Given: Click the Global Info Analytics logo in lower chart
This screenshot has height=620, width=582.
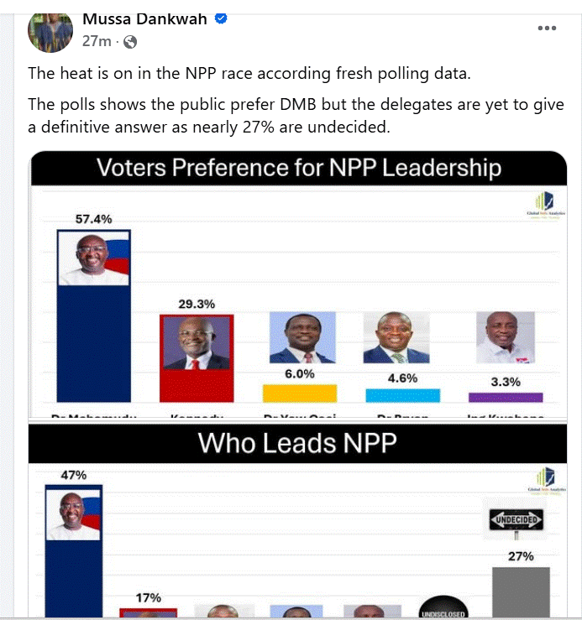Looking at the screenshot, I should (x=547, y=480).
